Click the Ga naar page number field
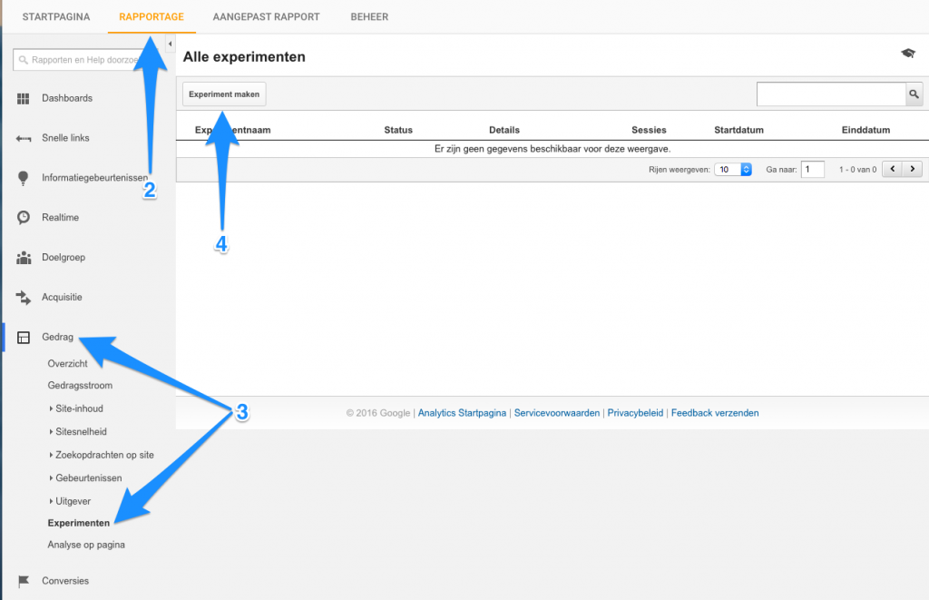Viewport: 929px width, 600px height. (812, 169)
